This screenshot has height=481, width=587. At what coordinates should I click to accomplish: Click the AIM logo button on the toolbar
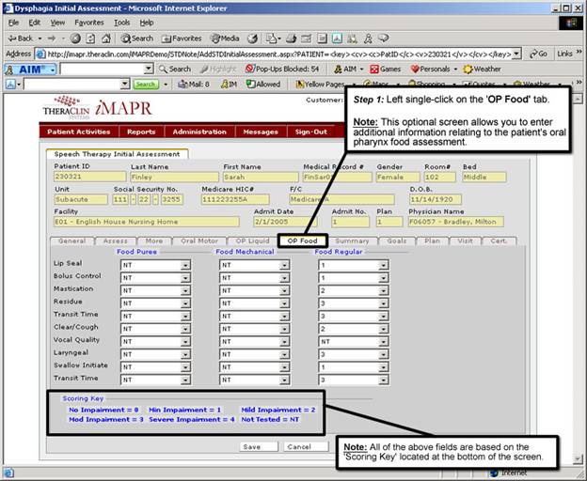(x=30, y=70)
